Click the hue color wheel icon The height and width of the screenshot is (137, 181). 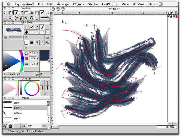tap(26, 53)
